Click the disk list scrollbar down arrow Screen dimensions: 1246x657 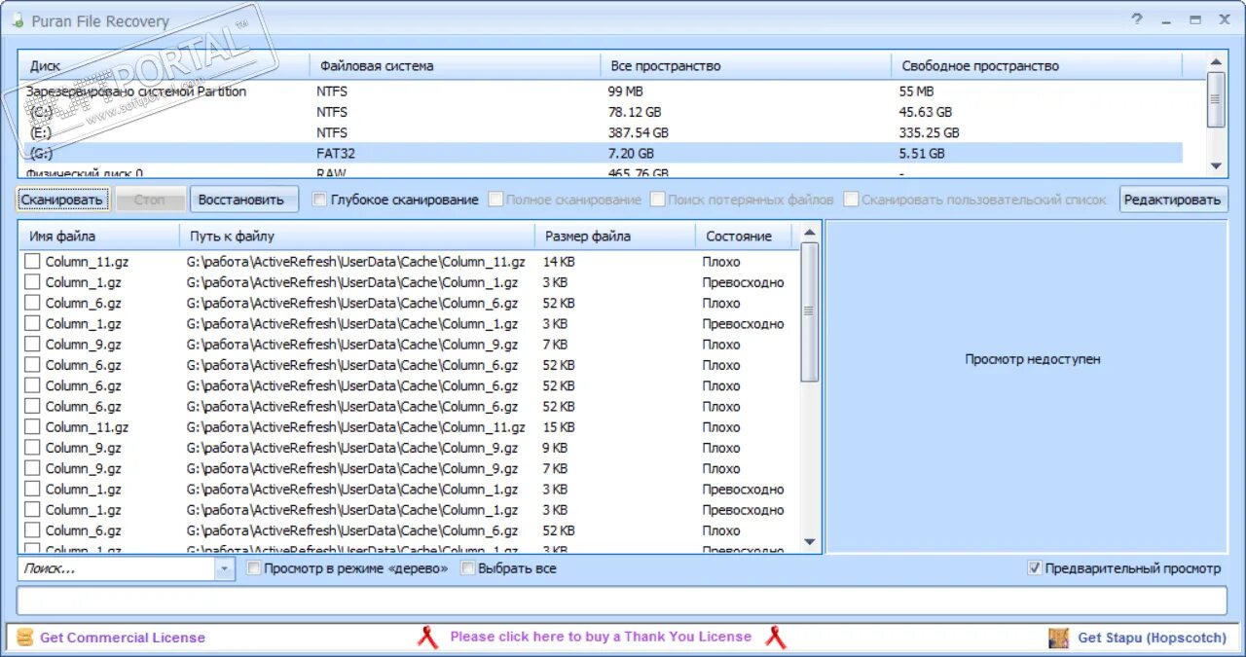coord(1216,166)
